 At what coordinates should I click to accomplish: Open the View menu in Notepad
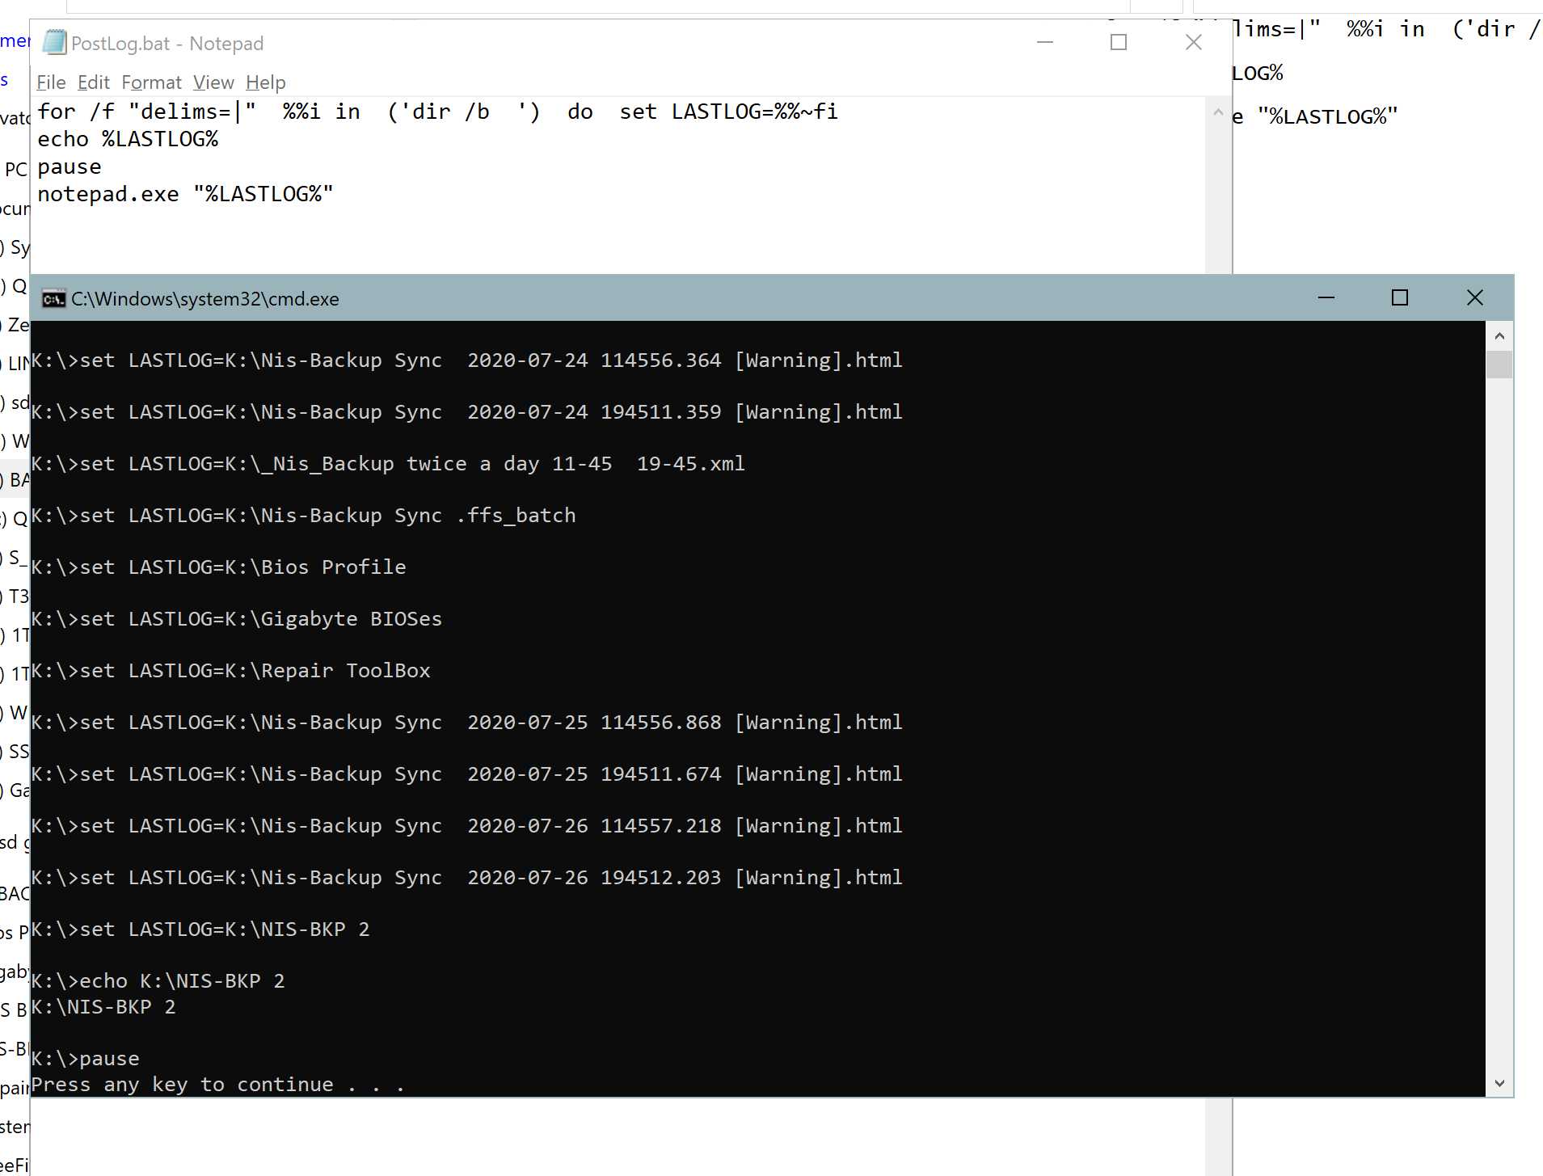(213, 82)
